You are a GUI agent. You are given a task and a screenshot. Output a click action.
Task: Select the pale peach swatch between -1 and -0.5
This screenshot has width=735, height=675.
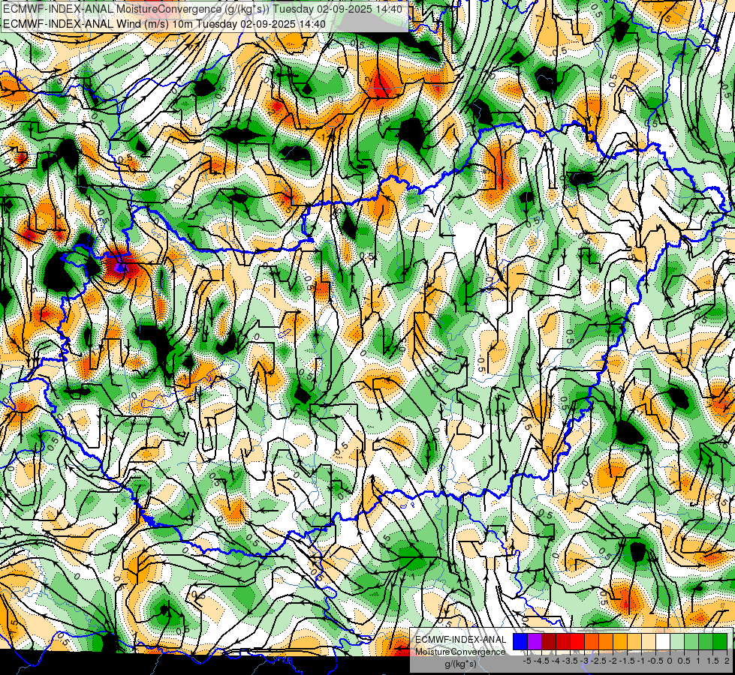[648, 642]
